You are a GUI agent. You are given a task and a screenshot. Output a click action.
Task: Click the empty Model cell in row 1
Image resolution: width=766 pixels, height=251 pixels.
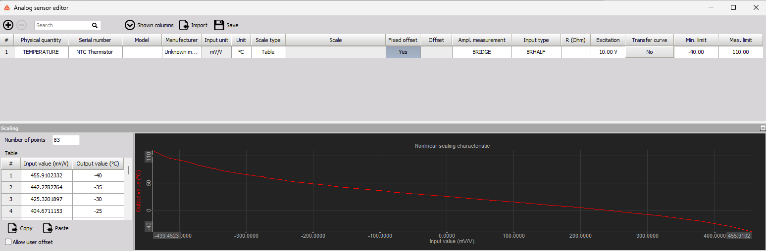[142, 52]
